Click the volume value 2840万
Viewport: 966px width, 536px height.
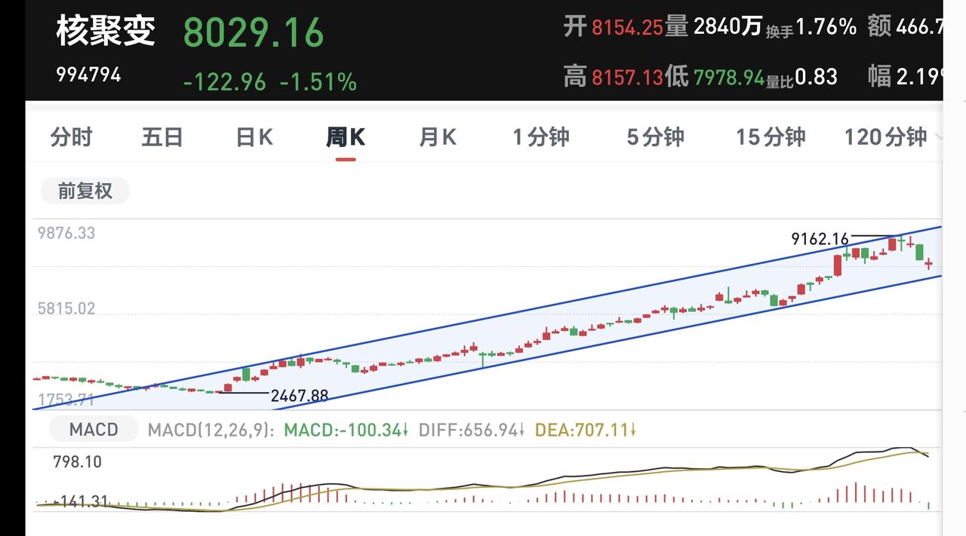click(728, 27)
